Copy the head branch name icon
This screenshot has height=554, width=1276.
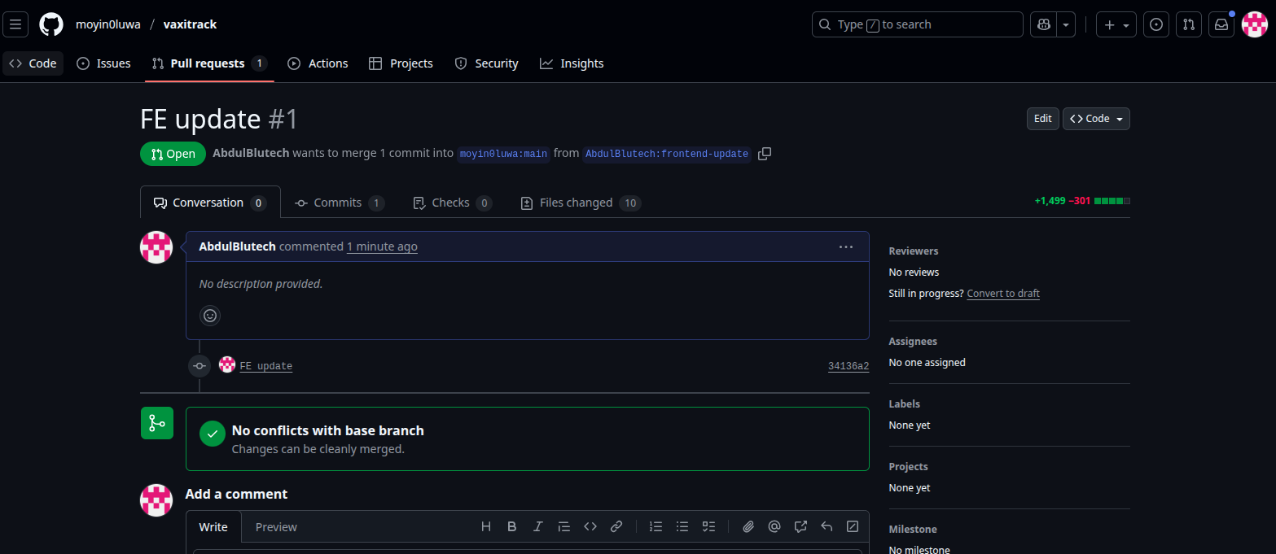pyautogui.click(x=764, y=154)
